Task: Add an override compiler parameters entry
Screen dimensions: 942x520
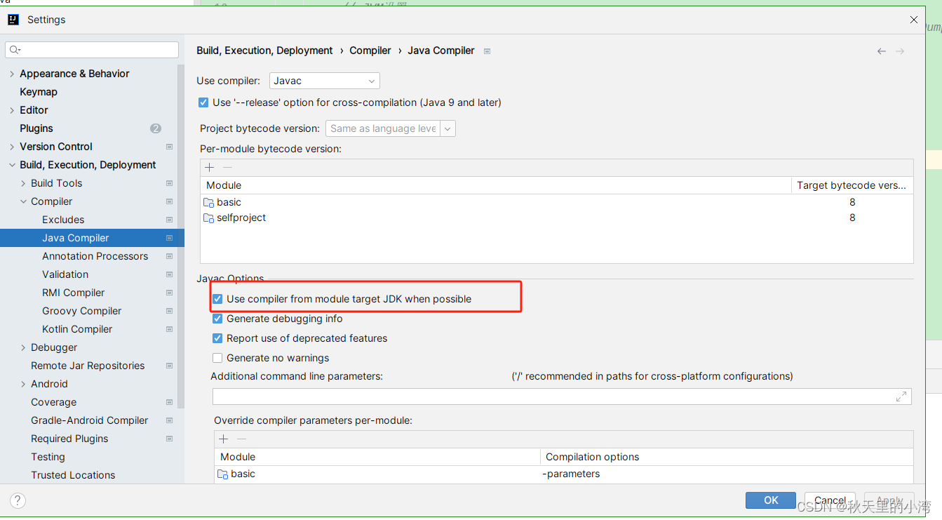Action: pos(222,439)
